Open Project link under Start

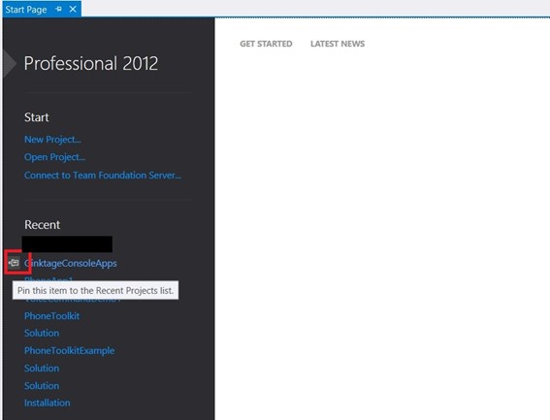54,157
